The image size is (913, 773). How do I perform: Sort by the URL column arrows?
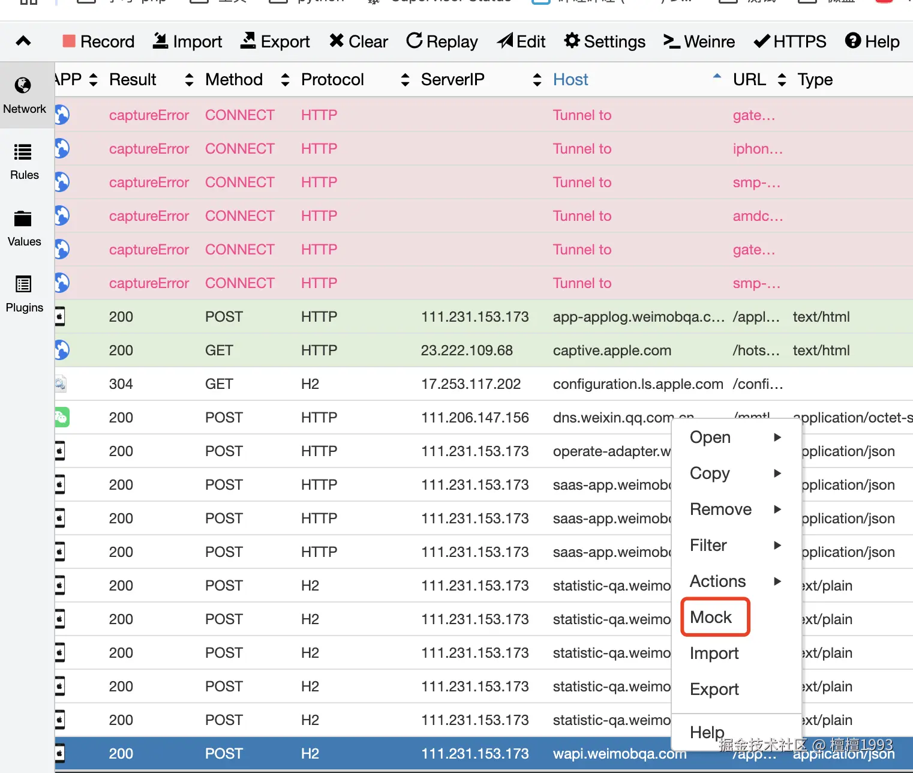pos(782,80)
